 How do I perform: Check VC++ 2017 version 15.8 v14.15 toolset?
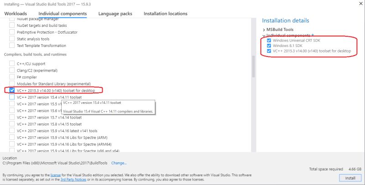point(12,124)
